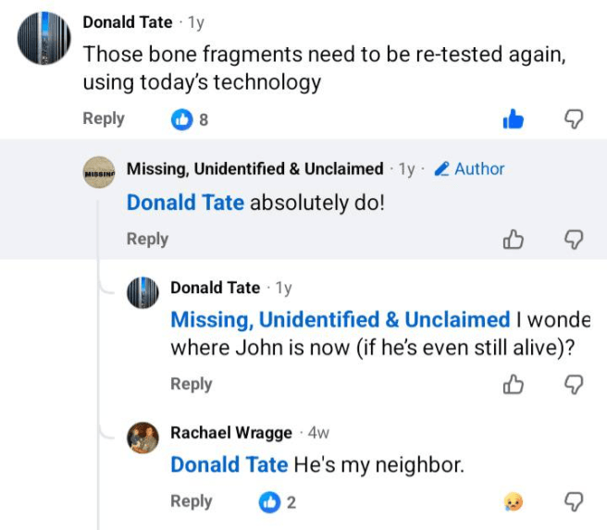Dislike the author's 'absolutely do!' reply
The width and height of the screenshot is (607, 530).
pyautogui.click(x=574, y=240)
